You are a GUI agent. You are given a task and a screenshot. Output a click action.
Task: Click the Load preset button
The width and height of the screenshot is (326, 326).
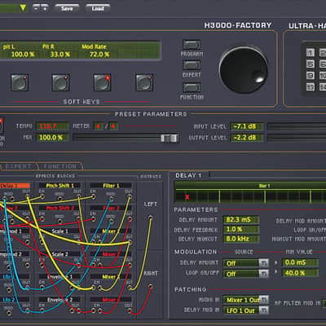(98, 8)
